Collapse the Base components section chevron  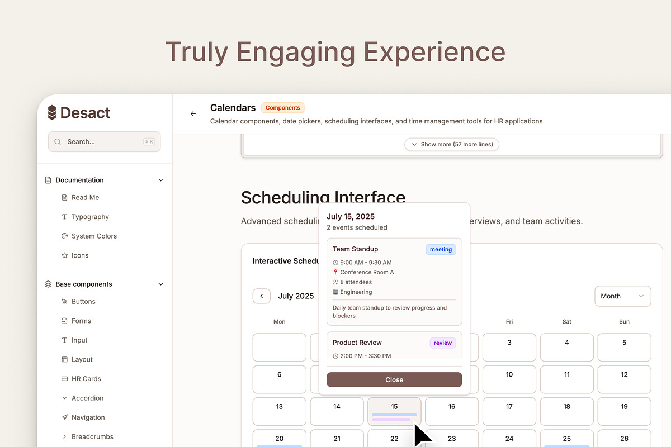(160, 284)
